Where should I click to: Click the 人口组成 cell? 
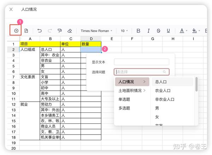point(30,60)
